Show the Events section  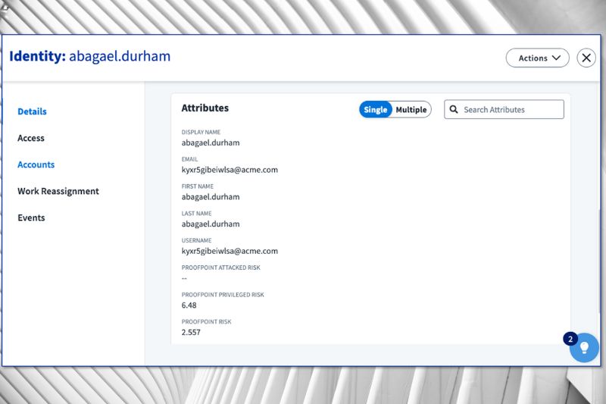point(32,218)
